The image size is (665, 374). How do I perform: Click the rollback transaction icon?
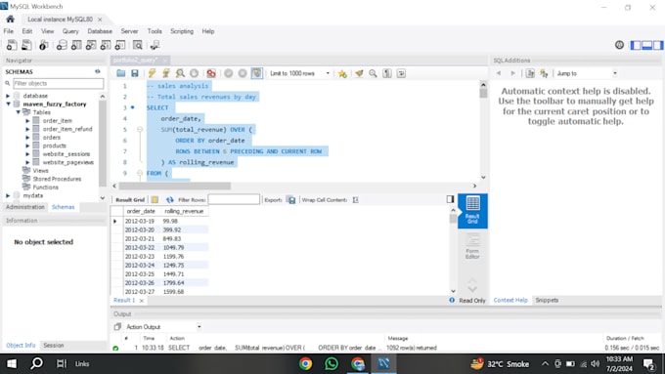pos(243,73)
